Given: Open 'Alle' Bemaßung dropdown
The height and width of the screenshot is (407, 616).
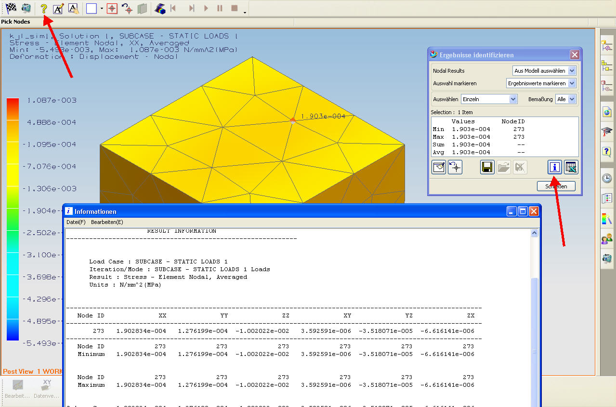Looking at the screenshot, I should [x=572, y=99].
